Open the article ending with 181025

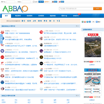pyautogui.click(x=53, y=58)
